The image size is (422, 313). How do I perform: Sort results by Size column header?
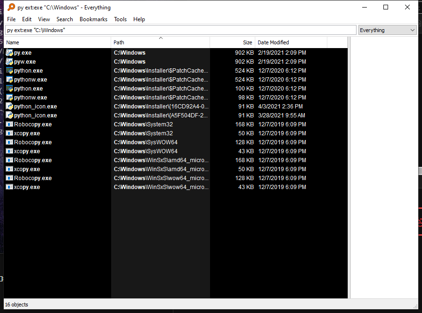(232, 42)
